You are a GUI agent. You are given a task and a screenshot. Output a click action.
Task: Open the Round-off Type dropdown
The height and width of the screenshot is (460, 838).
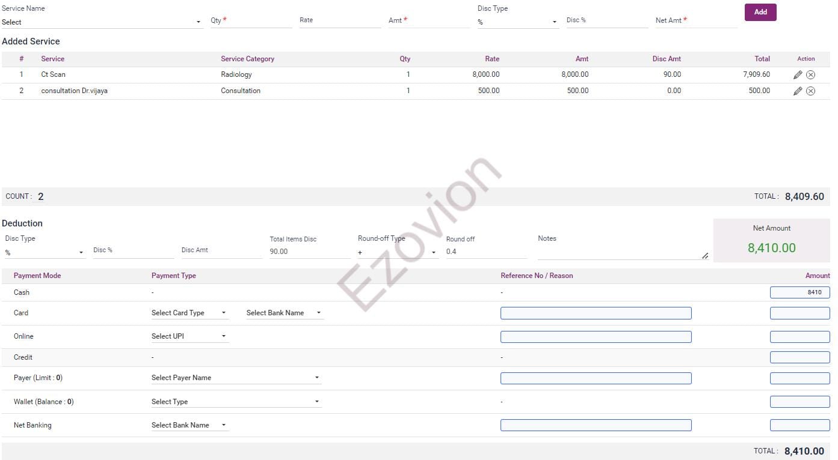pos(397,252)
